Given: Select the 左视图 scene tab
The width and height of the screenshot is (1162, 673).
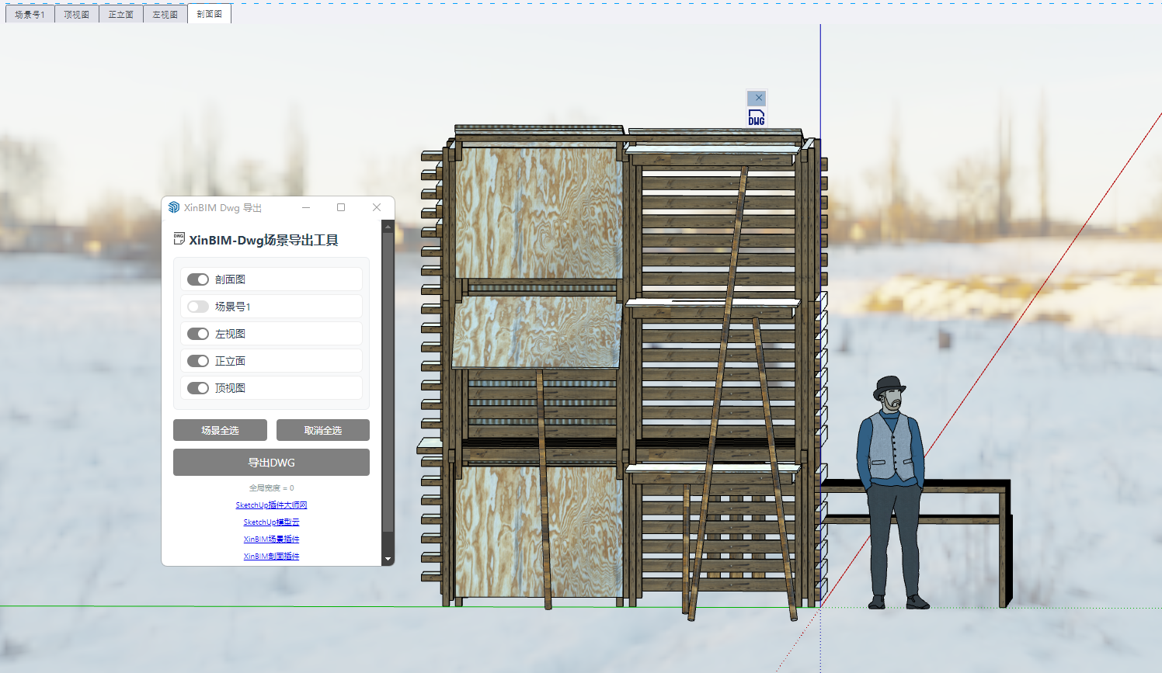Looking at the screenshot, I should point(165,14).
